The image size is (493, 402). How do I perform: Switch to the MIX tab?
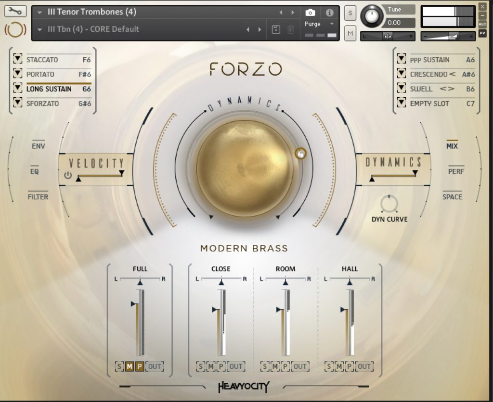[452, 146]
